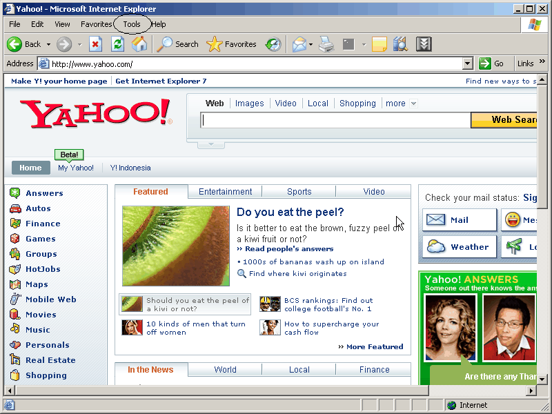The image size is (552, 414).
Task: Click in the Yahoo search text field
Action: coord(335,120)
